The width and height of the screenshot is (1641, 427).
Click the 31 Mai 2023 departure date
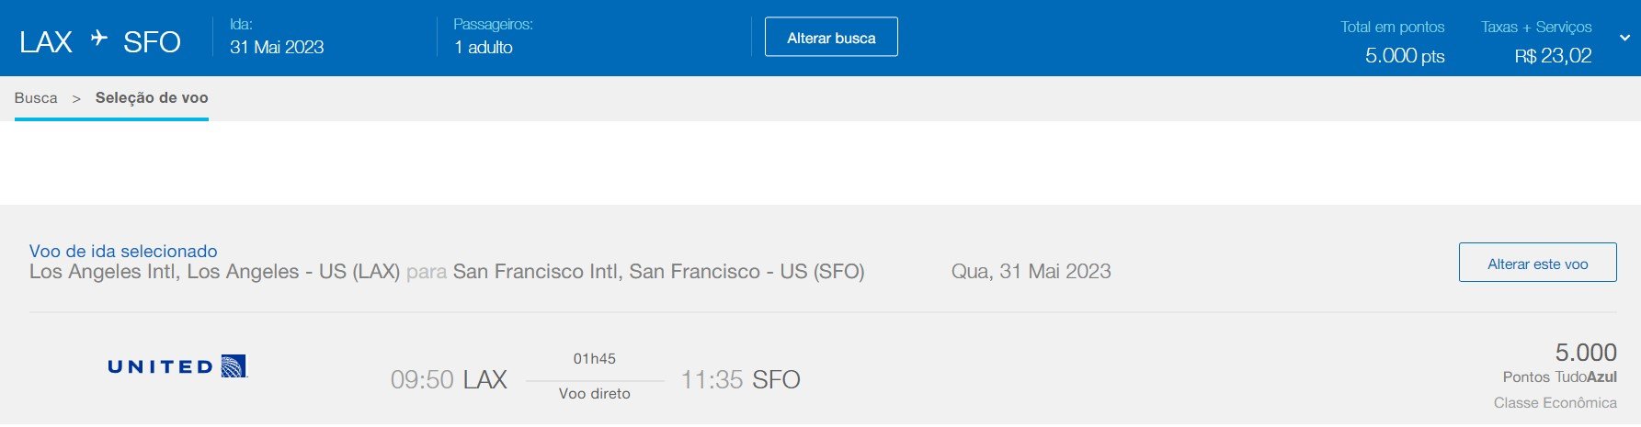pos(277,48)
